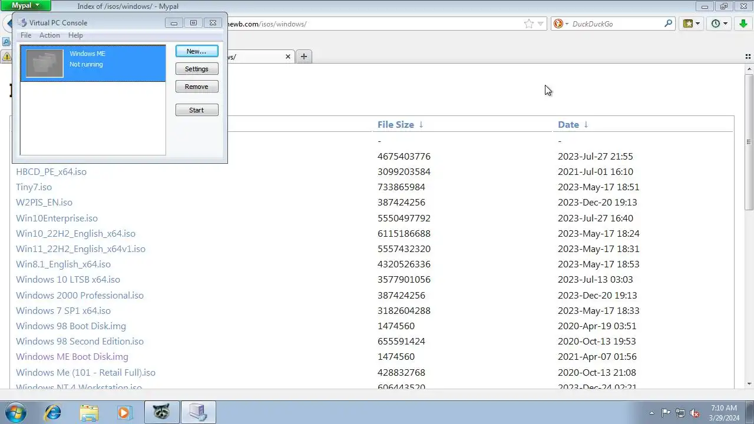This screenshot has height=424, width=754.
Task: Download Windows 2000 Professional.iso
Action: click(80, 295)
